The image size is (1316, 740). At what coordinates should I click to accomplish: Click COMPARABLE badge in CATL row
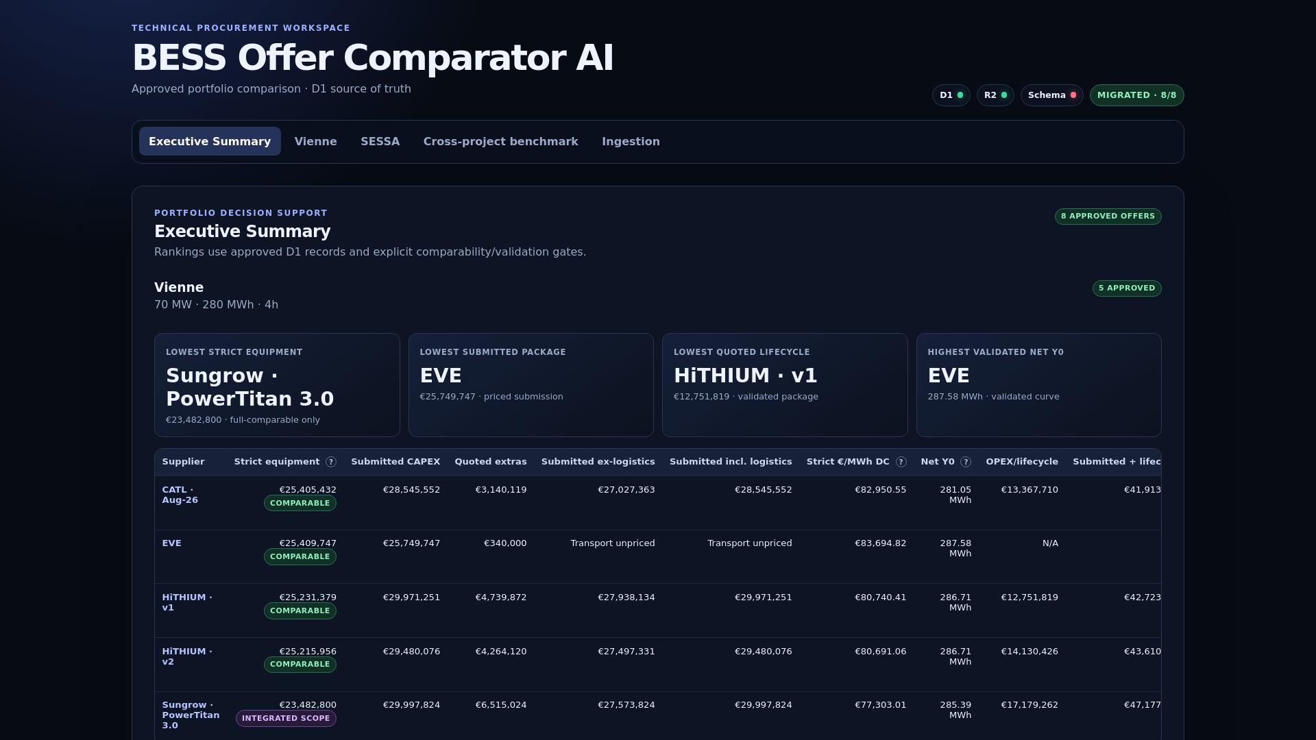point(300,504)
